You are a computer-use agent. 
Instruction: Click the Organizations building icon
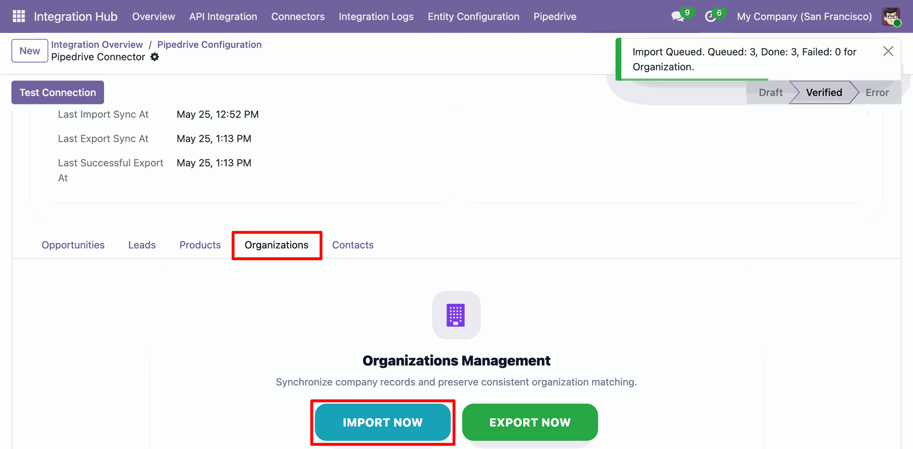(456, 315)
